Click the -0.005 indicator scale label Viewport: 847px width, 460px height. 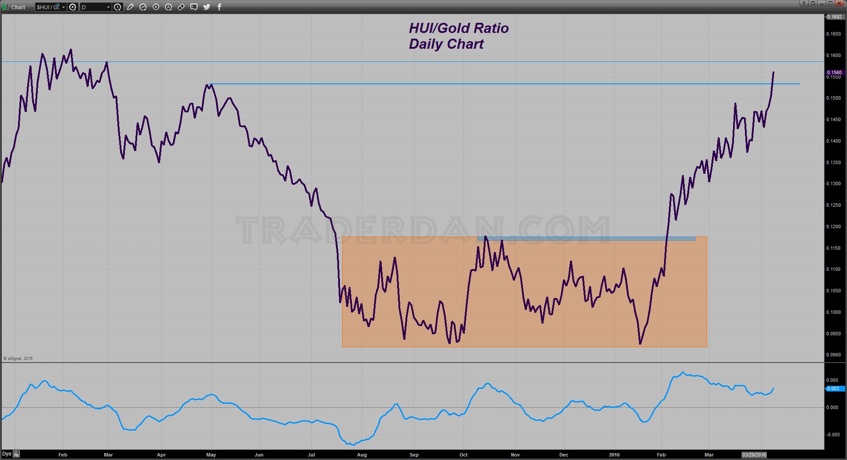(832, 435)
